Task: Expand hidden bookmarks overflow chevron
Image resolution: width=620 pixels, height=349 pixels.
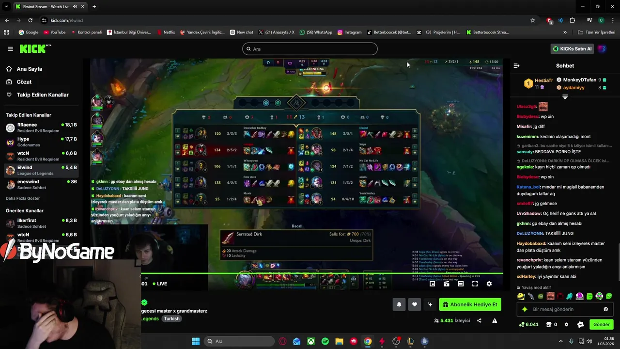Action: (565, 32)
